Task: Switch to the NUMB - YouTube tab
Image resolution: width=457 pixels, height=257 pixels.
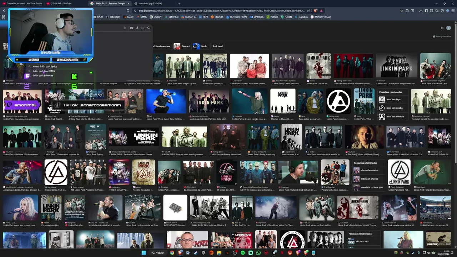Action: (x=66, y=4)
